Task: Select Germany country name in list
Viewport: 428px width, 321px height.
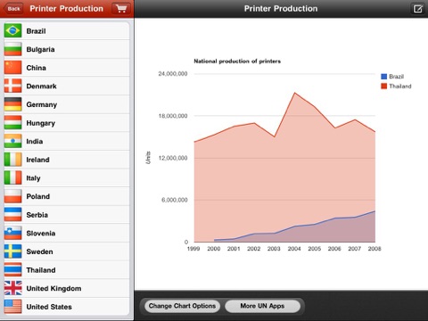Action: (x=42, y=104)
